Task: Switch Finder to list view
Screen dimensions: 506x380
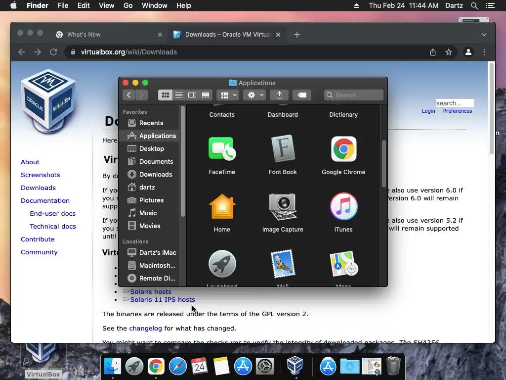Action: 179,95
